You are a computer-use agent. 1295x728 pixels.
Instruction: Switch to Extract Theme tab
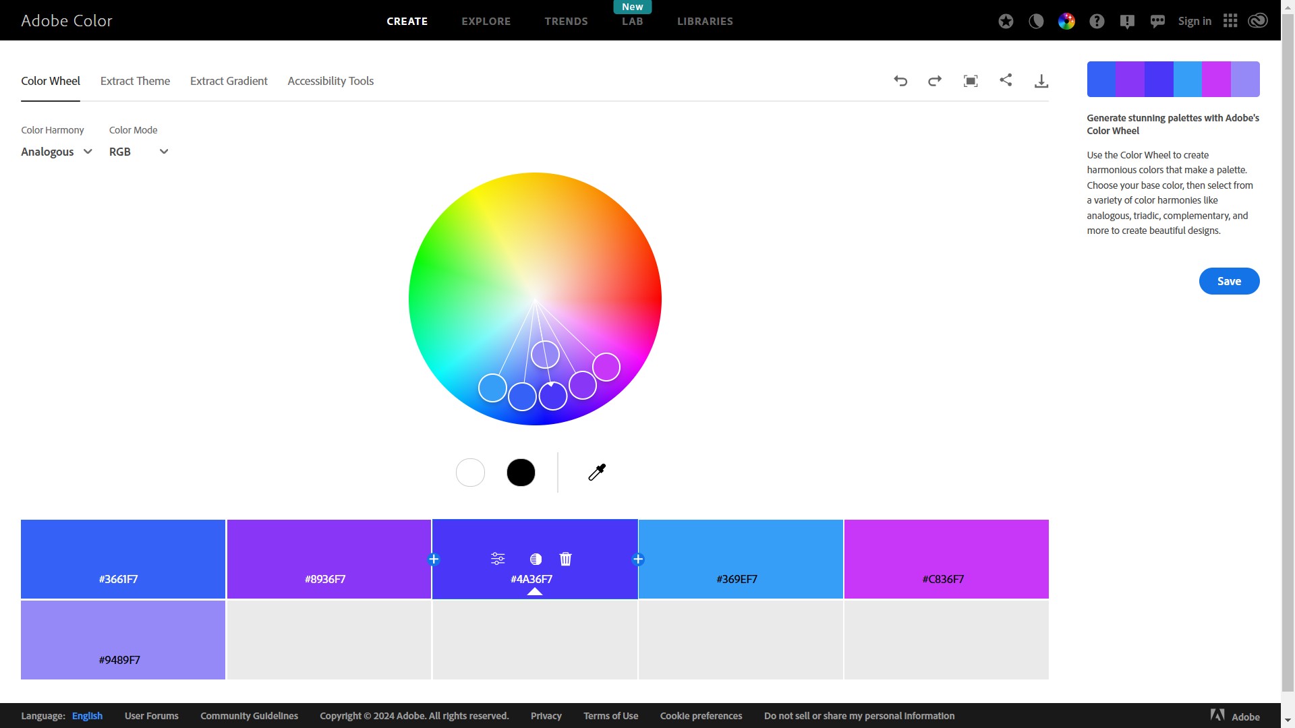135,81
